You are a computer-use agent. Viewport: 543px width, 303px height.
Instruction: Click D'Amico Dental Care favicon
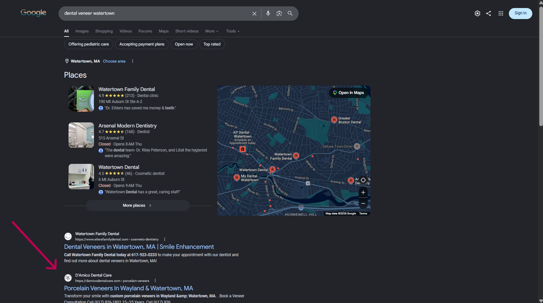68,278
